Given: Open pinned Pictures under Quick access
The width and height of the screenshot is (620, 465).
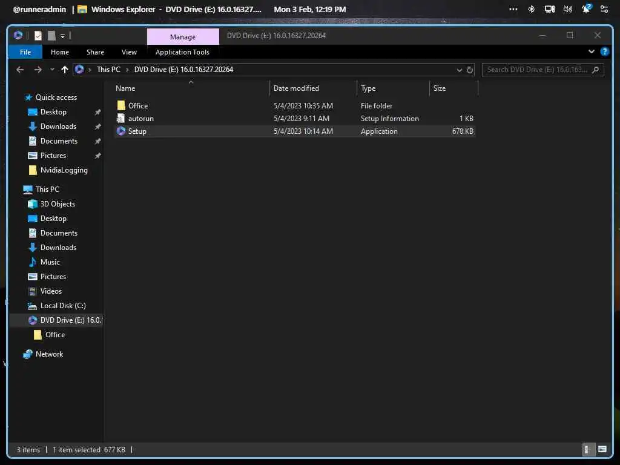Looking at the screenshot, I should (53, 156).
